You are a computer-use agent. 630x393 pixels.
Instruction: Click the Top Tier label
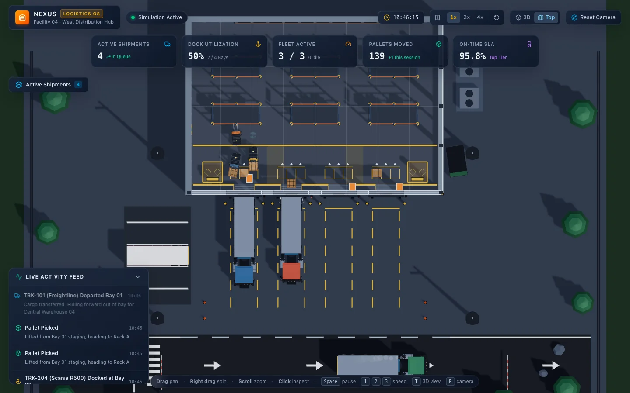498,57
